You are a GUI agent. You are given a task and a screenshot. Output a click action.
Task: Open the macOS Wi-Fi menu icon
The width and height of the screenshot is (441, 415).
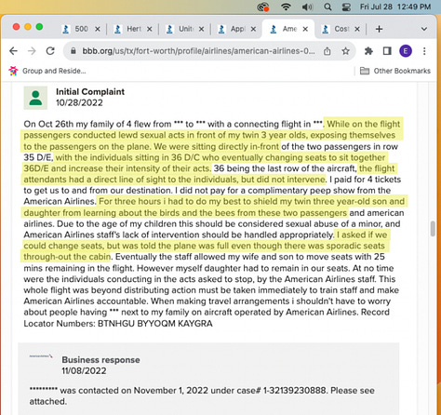tap(286, 7)
